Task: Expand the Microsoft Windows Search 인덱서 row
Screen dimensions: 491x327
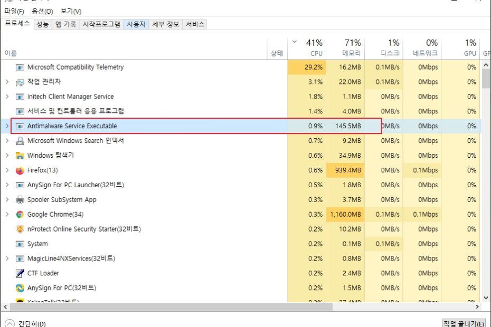Action: (7, 141)
